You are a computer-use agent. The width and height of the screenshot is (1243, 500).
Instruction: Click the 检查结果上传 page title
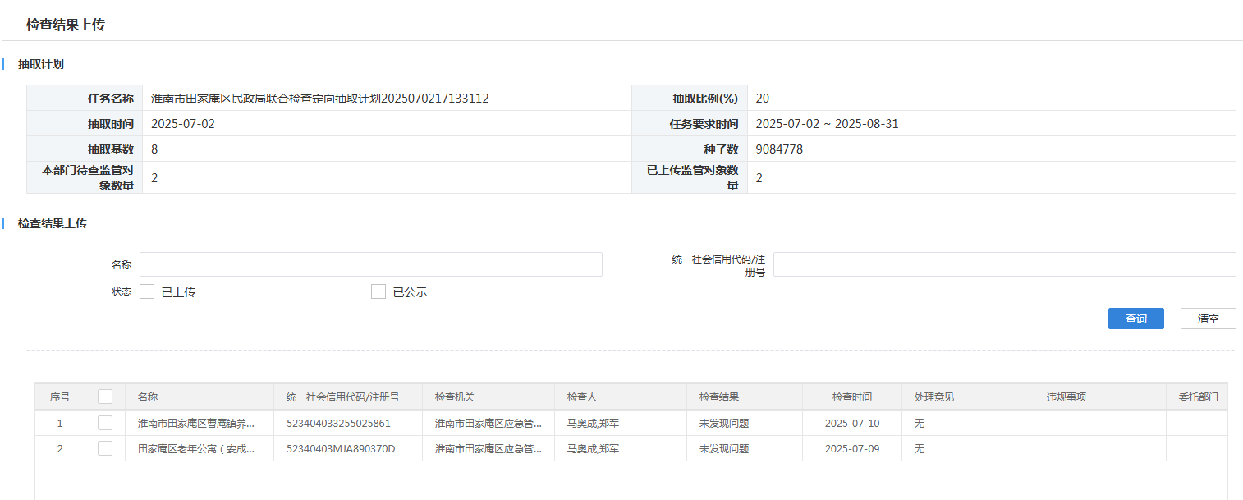[x=66, y=25]
